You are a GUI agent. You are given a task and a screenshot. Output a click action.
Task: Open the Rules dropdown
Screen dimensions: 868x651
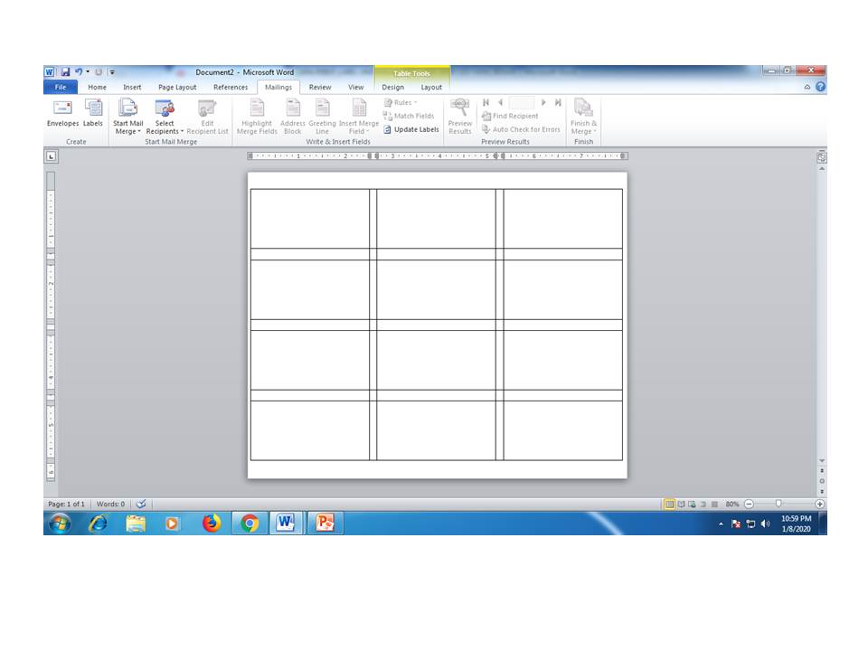click(x=401, y=102)
